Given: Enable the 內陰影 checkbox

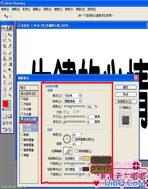Looking at the screenshot, I should [x=22, y=104].
